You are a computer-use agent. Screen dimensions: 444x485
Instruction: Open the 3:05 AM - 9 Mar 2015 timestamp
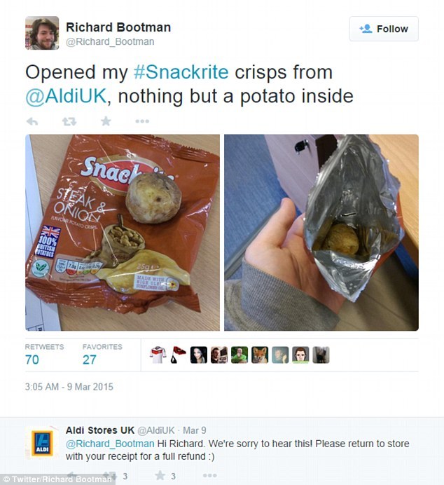click(69, 387)
